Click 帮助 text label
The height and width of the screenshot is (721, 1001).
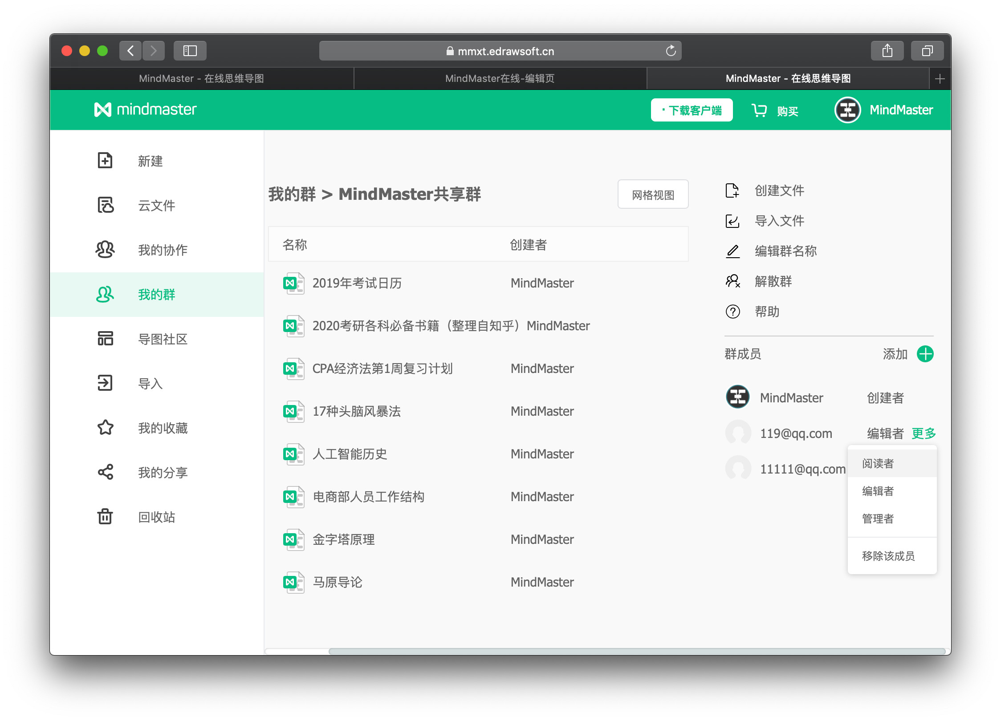click(767, 312)
